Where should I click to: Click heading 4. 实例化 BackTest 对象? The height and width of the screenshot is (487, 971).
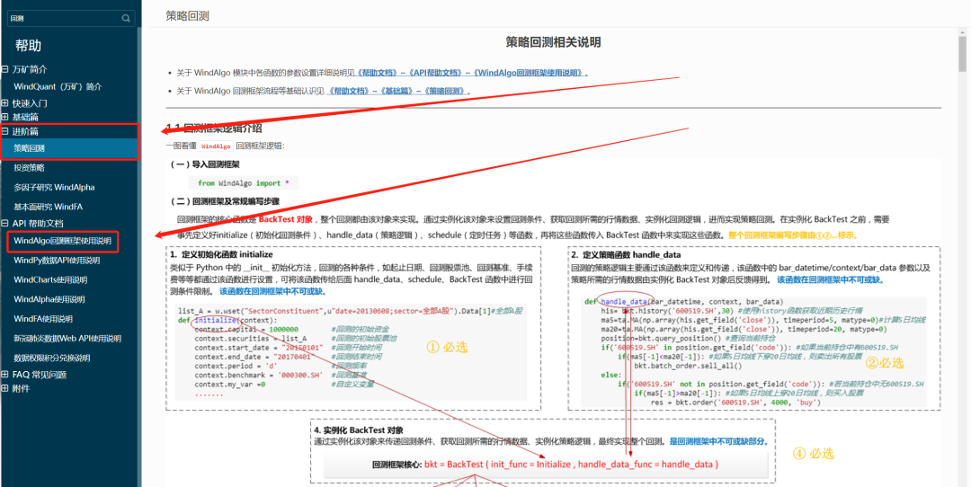coord(359,430)
